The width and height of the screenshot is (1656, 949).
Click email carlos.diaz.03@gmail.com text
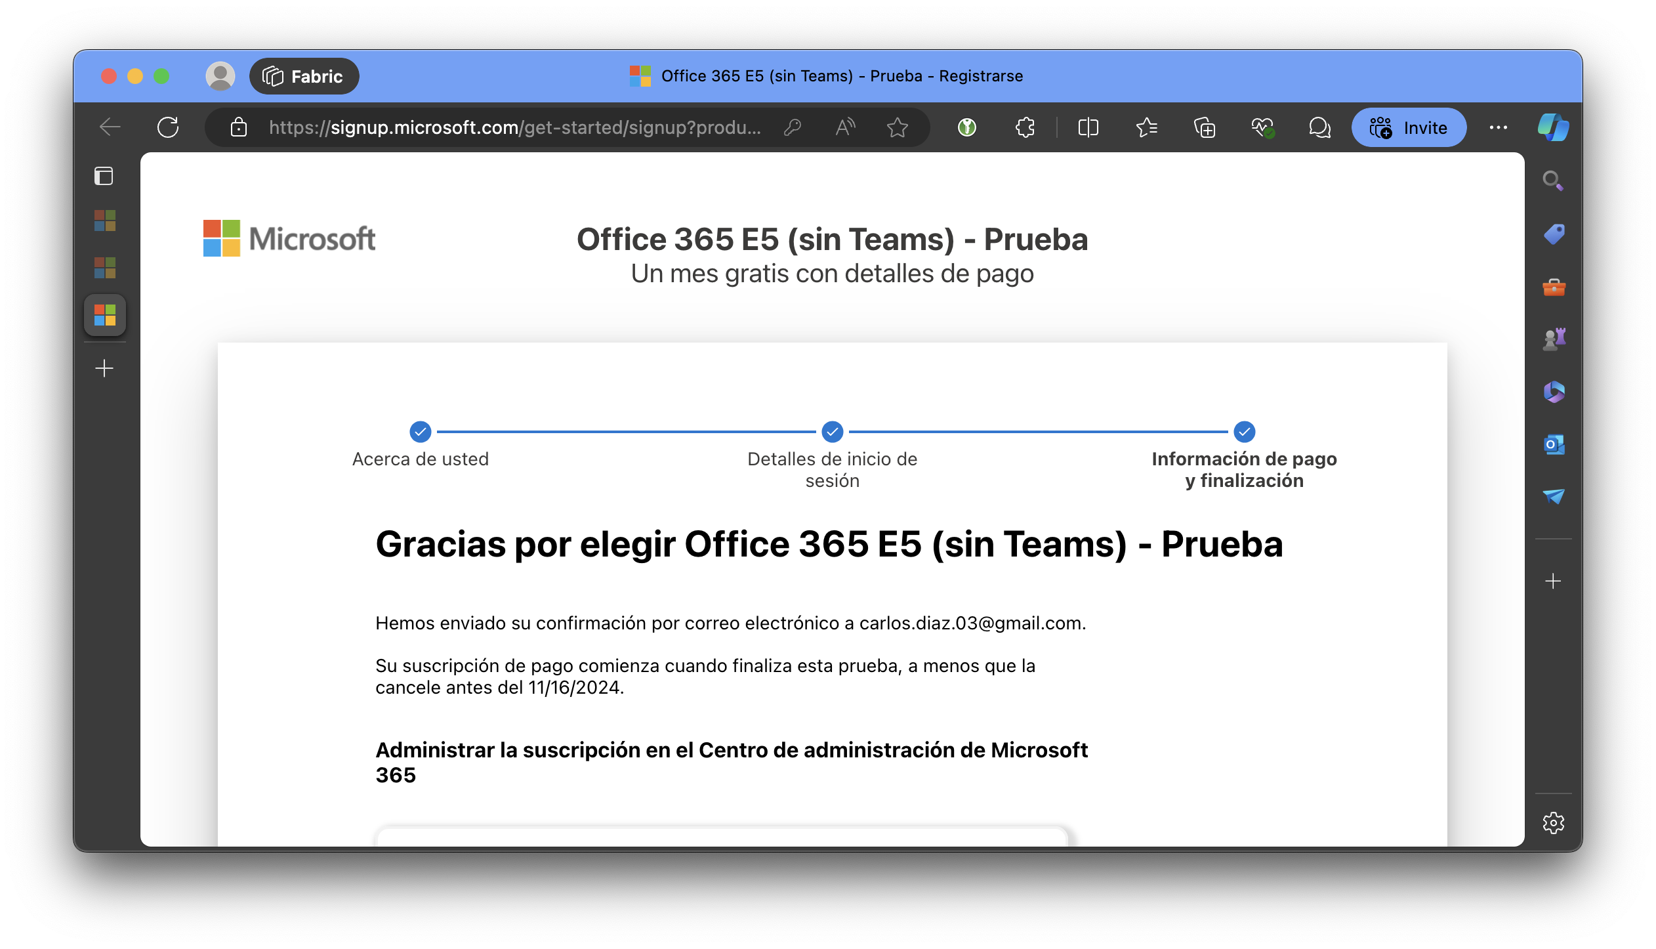(x=970, y=623)
